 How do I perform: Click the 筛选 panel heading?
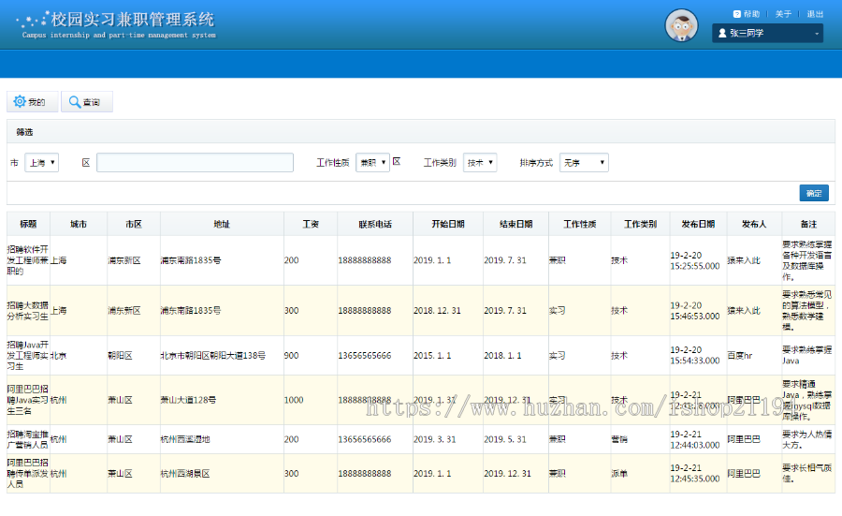[x=24, y=132]
